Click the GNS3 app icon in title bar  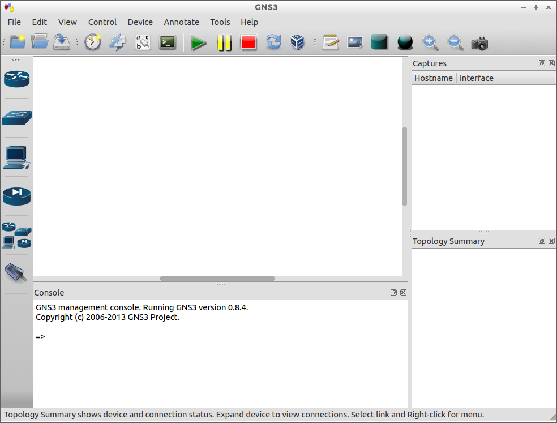9,7
